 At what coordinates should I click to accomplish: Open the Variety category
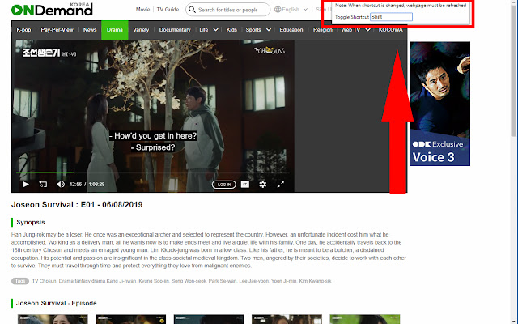click(141, 30)
